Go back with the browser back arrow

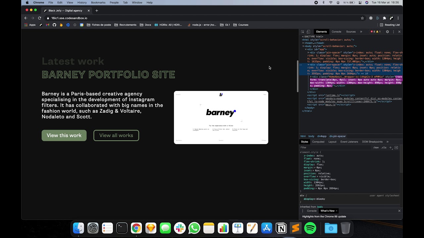coord(26,18)
